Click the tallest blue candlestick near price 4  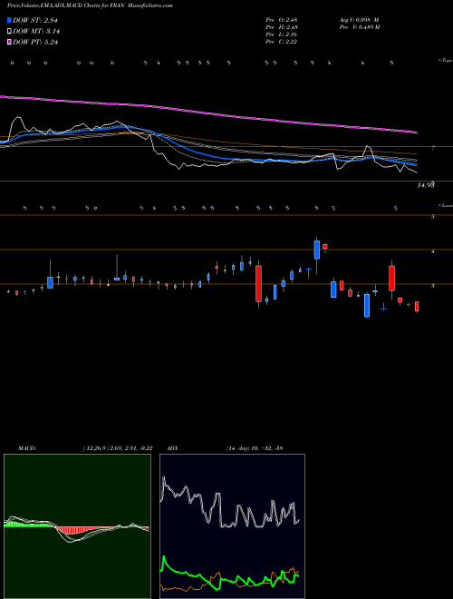pos(317,250)
